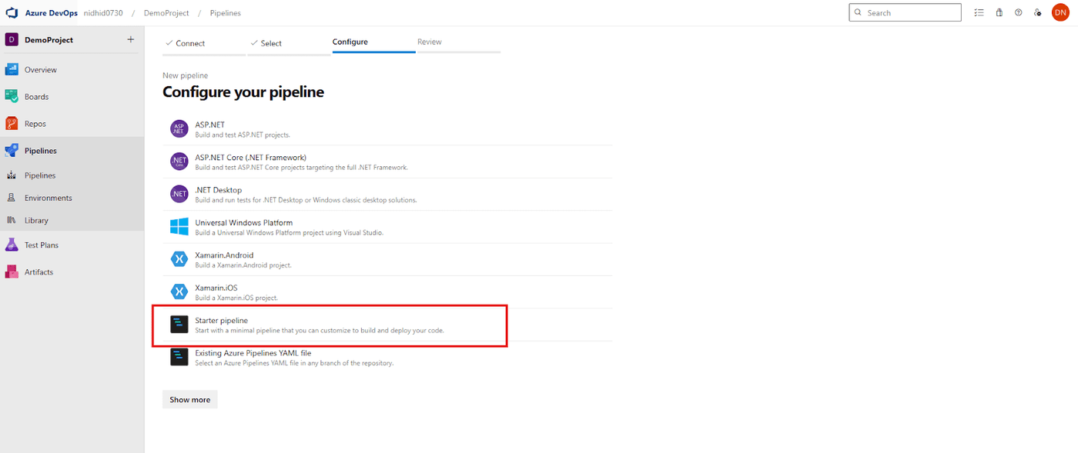
Task: Choose the Existing Azure Pipelines YAML icon
Action: pos(179,357)
